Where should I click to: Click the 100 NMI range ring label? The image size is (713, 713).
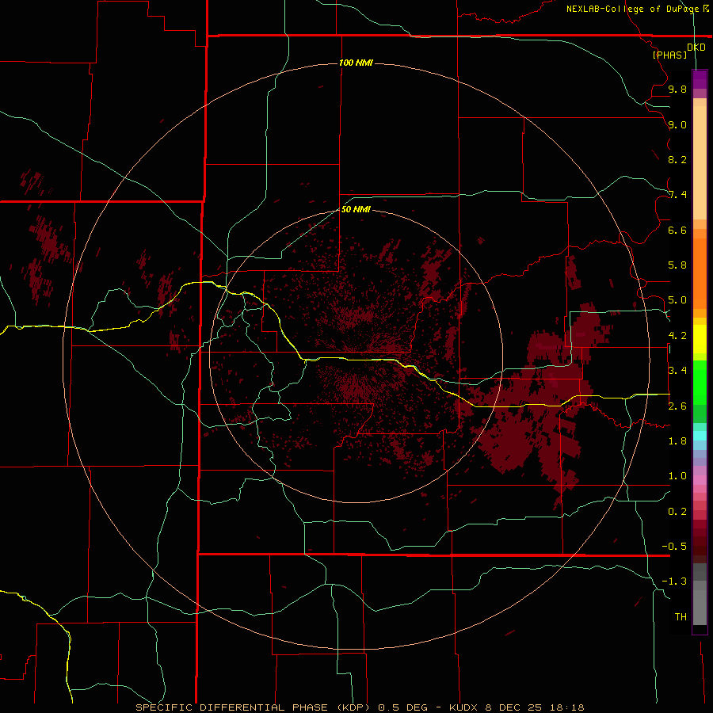tap(356, 63)
